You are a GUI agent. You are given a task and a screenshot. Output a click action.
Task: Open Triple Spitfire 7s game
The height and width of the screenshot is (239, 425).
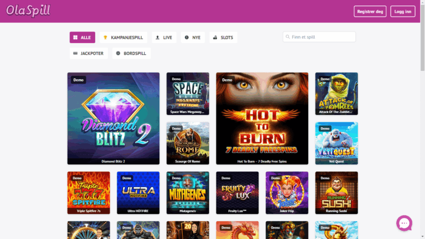[89, 193]
